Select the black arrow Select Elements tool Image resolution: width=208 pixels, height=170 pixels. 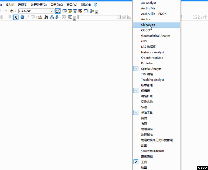[16, 17]
